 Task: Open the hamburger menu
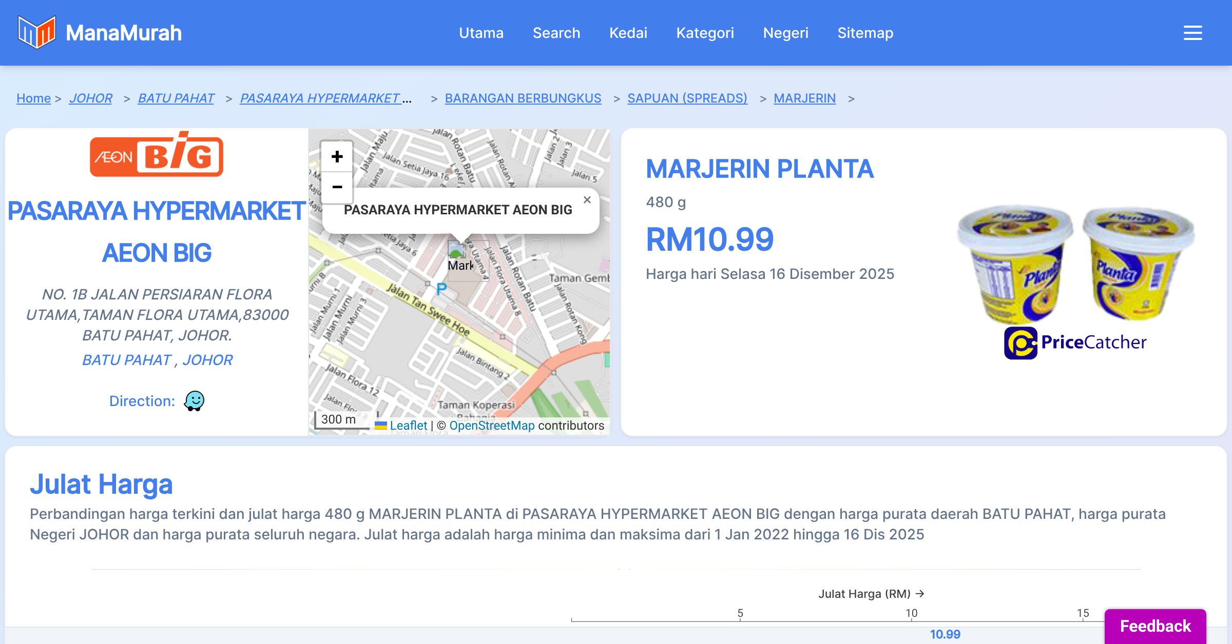1192,33
